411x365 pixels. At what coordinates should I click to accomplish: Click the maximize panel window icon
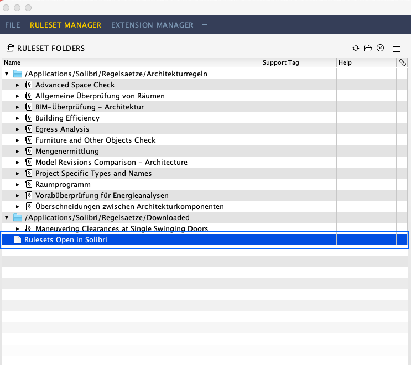(397, 48)
